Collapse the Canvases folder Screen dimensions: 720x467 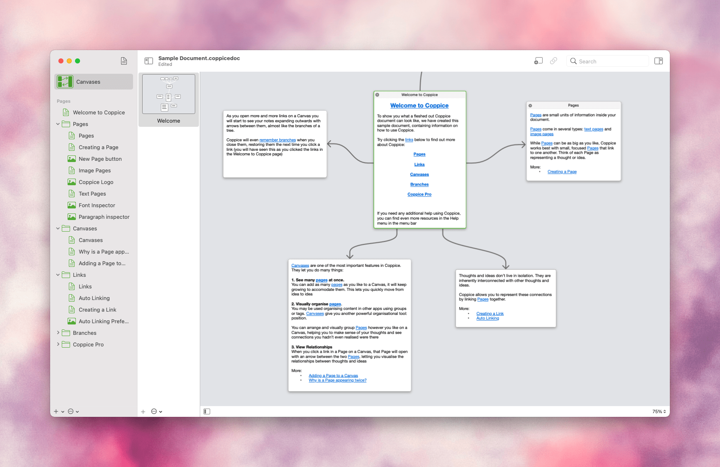pos(58,228)
